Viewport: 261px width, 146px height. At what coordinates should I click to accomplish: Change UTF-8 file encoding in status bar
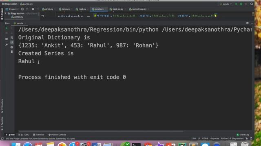(x=205, y=139)
